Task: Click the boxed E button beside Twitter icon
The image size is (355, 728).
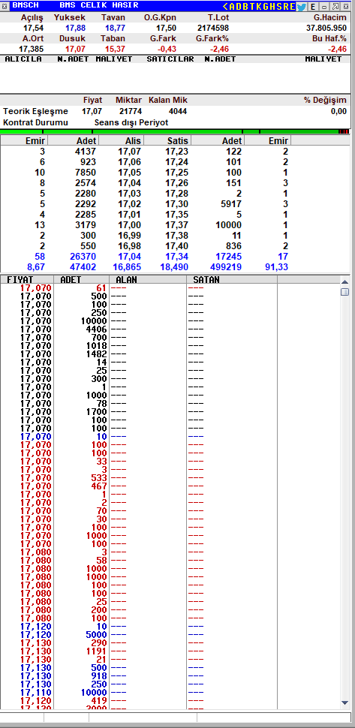Action: 313,7
